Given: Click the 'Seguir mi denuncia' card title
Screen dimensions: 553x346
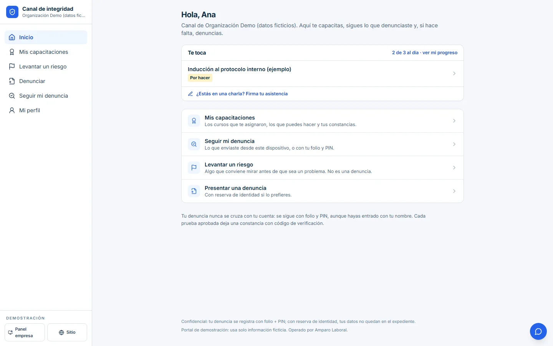Looking at the screenshot, I should point(230,141).
